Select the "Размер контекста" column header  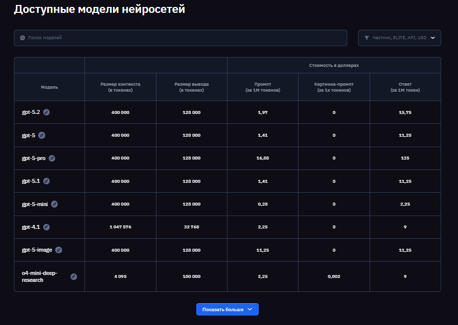[120, 87]
